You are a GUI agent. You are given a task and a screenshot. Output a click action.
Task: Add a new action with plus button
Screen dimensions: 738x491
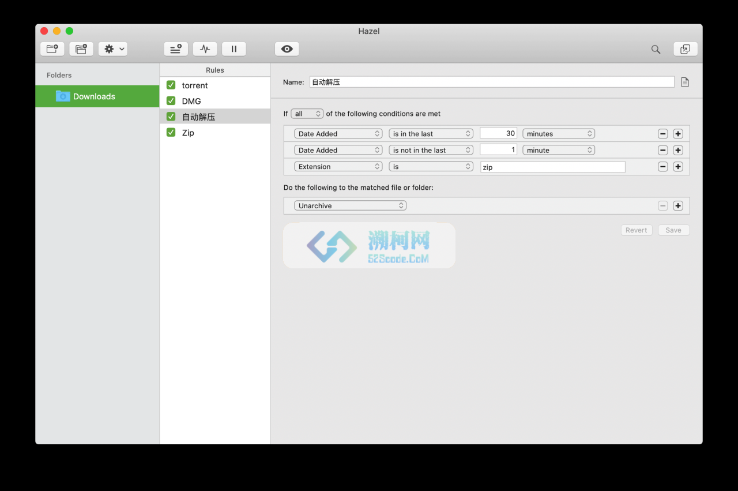click(x=678, y=206)
